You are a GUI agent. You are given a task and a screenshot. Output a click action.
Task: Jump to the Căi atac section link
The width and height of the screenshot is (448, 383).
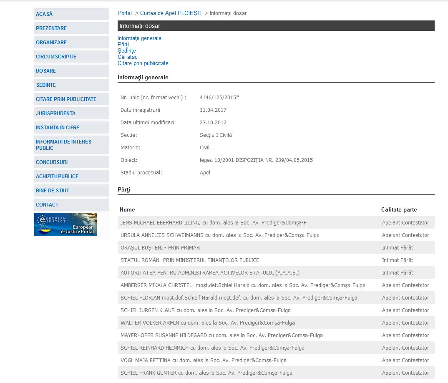[x=127, y=57]
